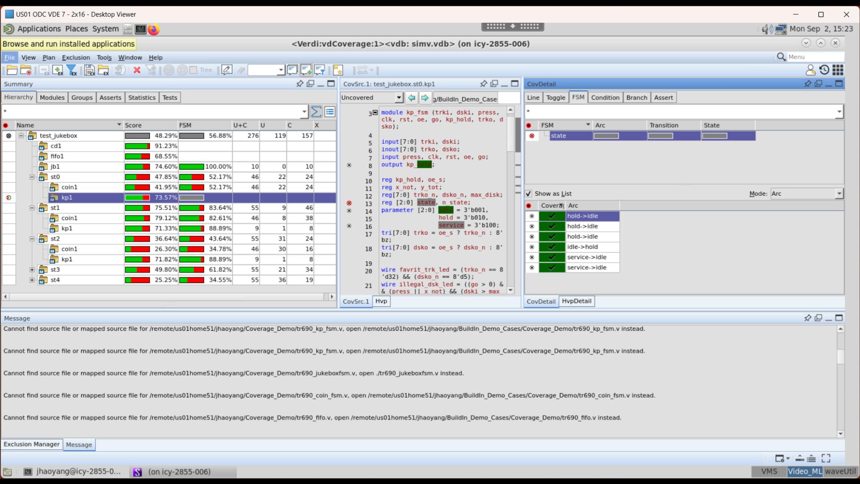Click the add comment bubble icon

pos(306,70)
